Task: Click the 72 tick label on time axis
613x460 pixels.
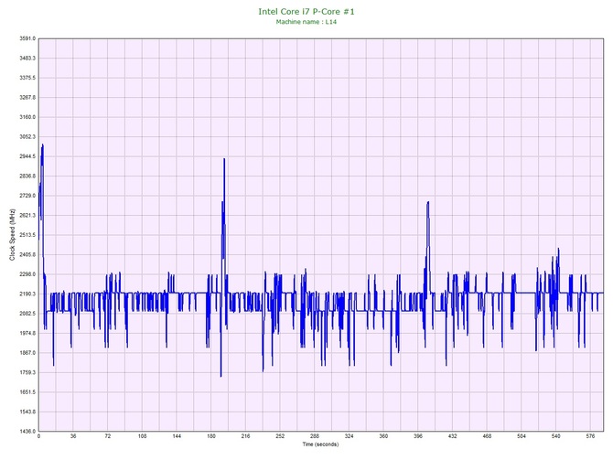Action: pyautogui.click(x=108, y=436)
